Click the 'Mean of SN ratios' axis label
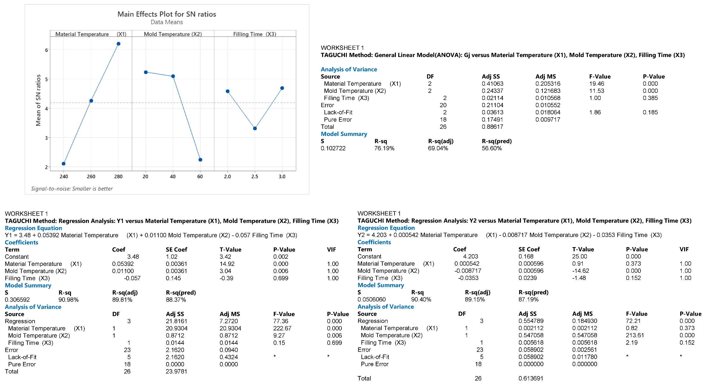Image resolution: width=705 pixels, height=385 pixels. tap(38, 100)
